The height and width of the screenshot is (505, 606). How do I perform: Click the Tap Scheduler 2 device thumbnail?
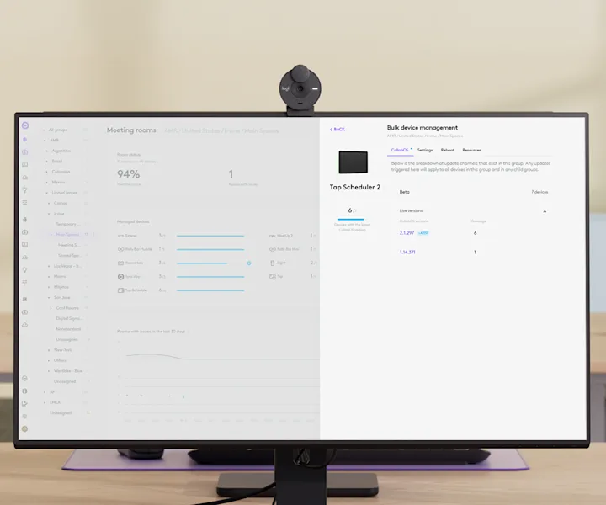(353, 162)
